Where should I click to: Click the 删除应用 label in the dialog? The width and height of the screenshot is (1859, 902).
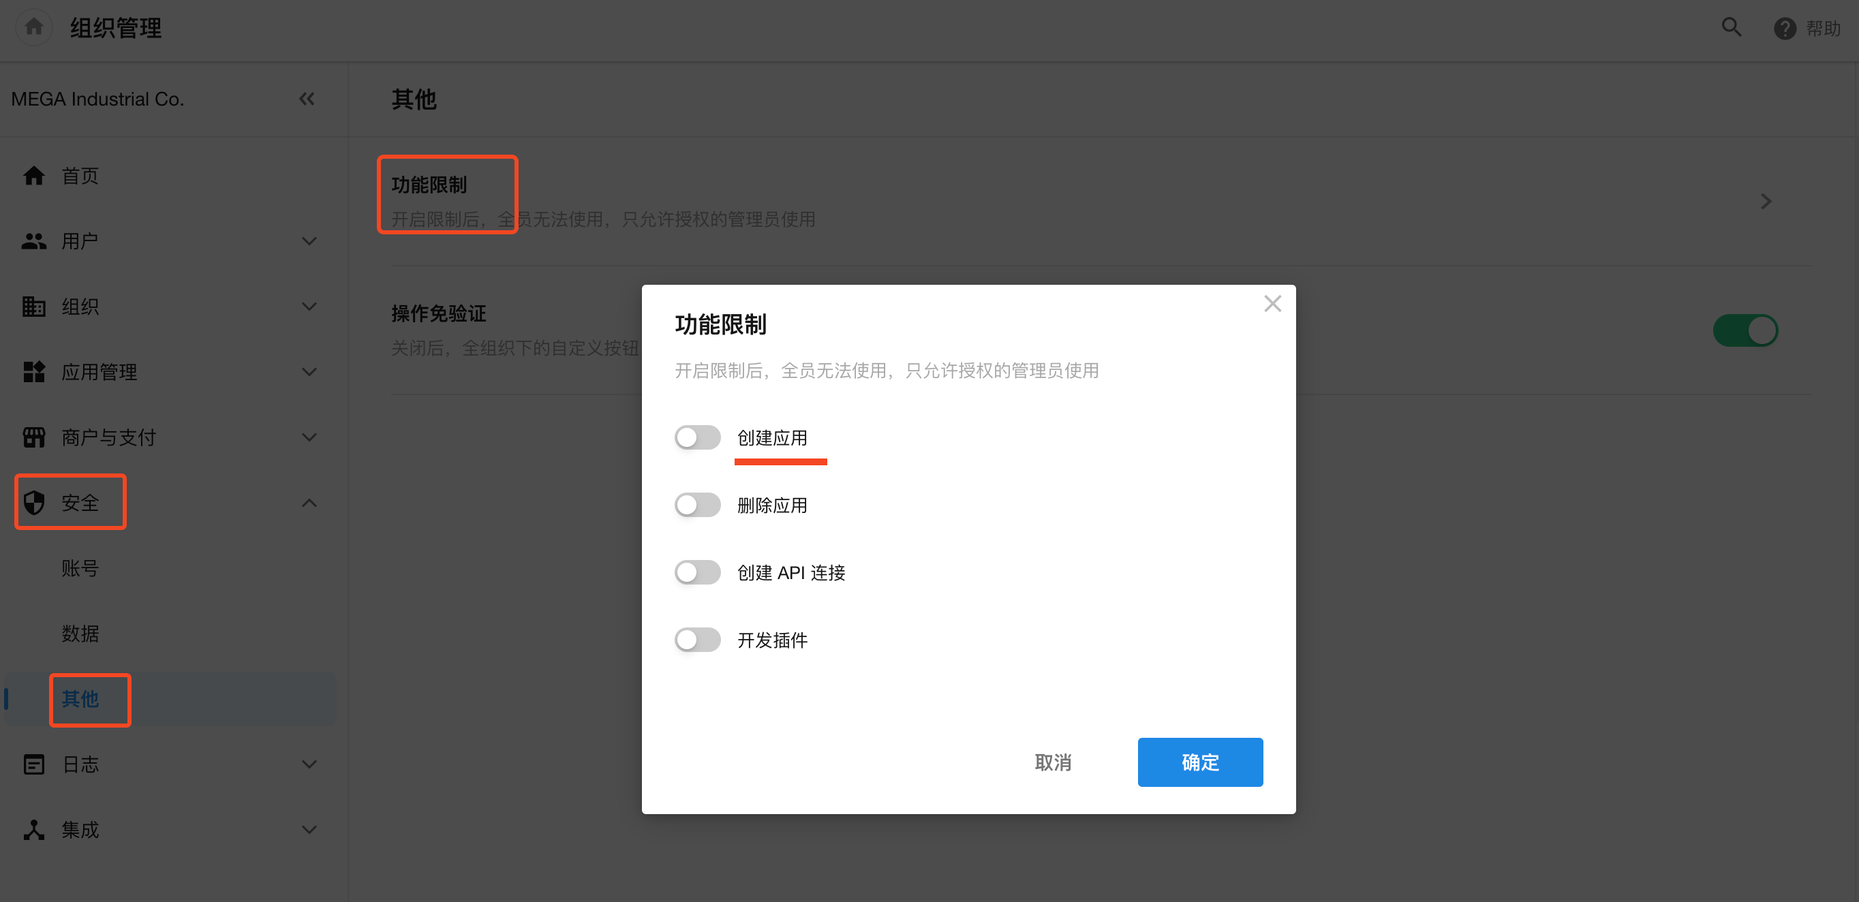click(772, 505)
